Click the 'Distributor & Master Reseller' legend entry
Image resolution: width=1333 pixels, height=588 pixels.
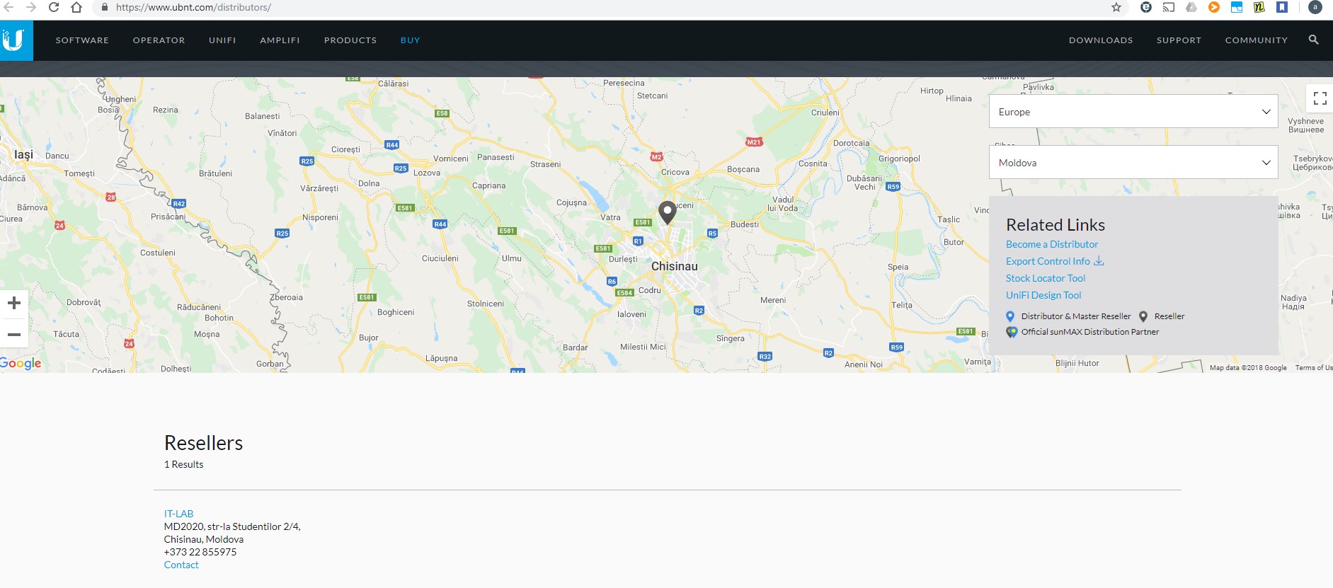point(1068,316)
